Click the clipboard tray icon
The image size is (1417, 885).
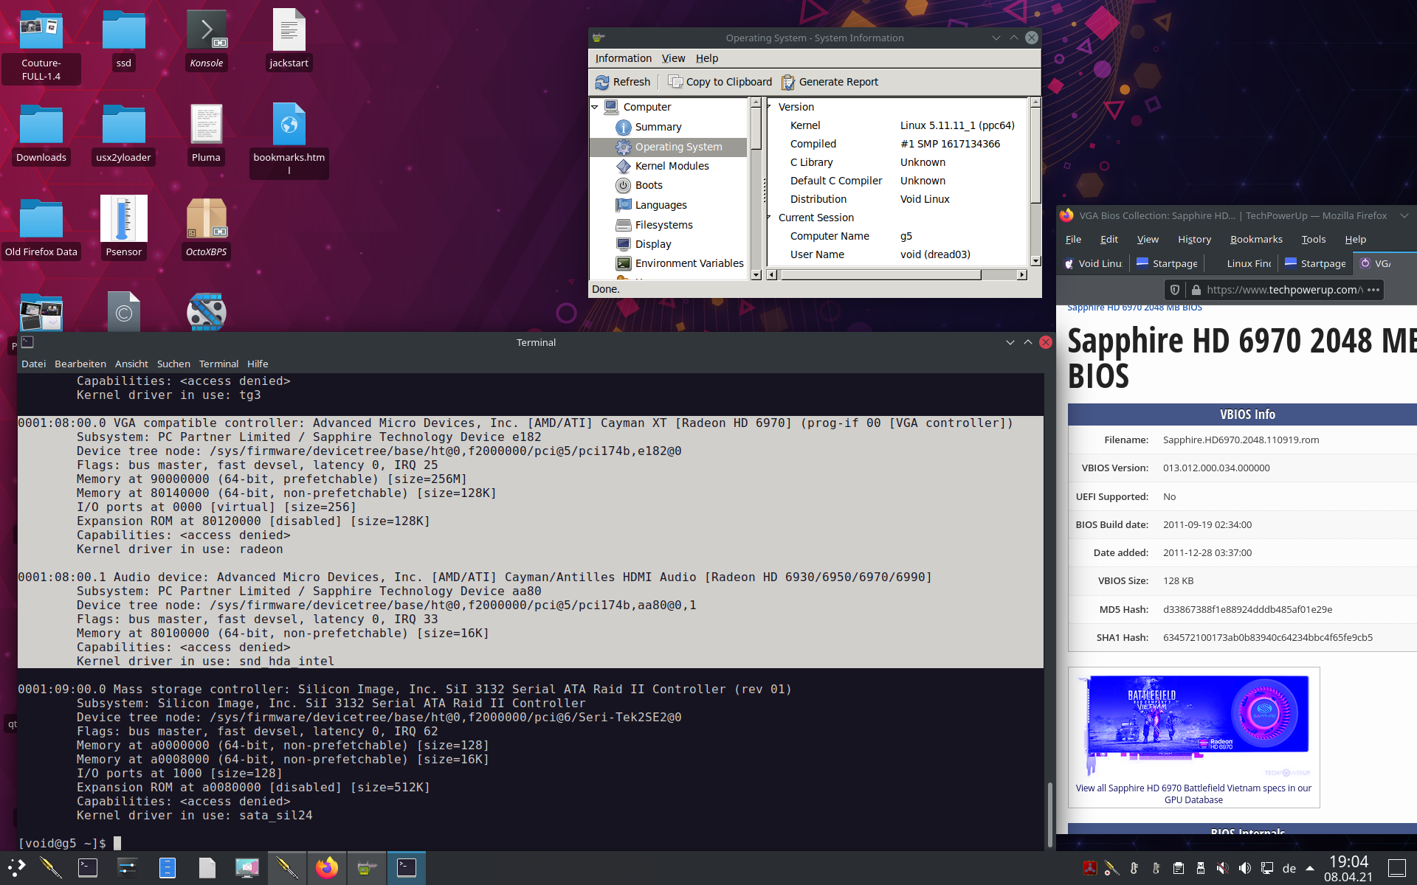1179,868
